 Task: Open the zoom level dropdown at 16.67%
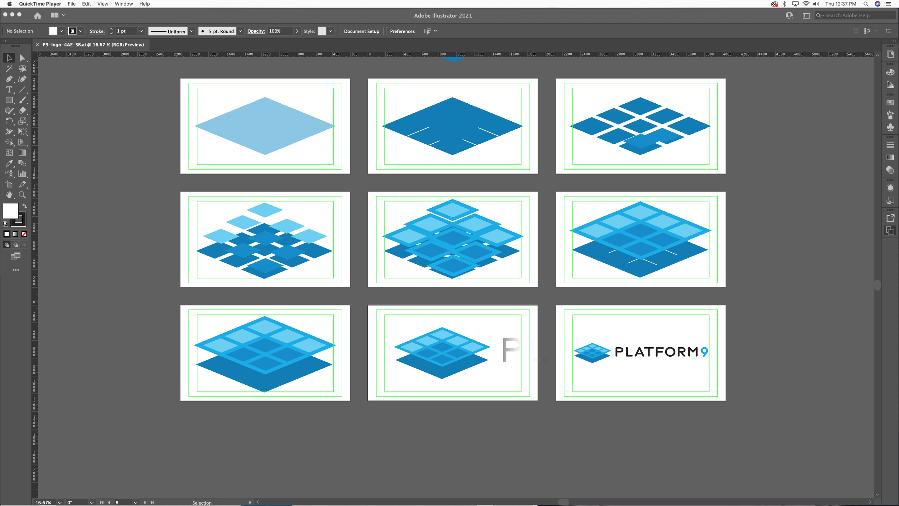pos(60,503)
